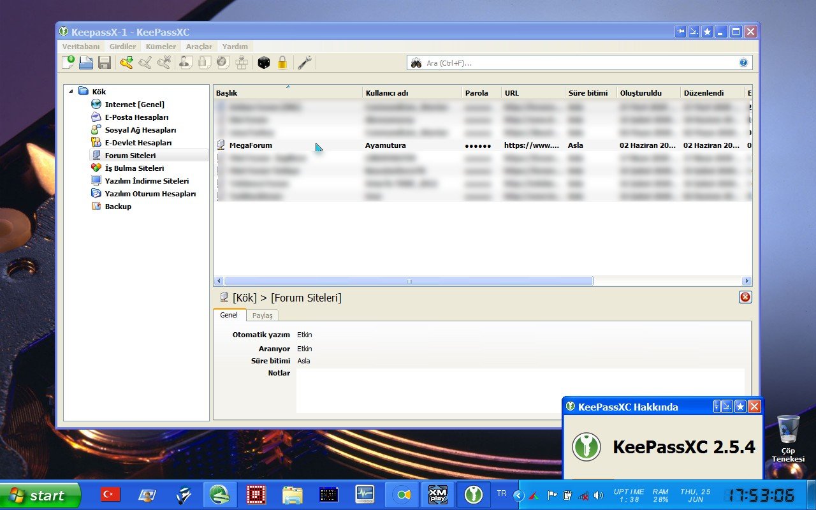Image resolution: width=816 pixels, height=510 pixels.
Task: Copy password toolbar icon with padlock page
Action: pyautogui.click(x=204, y=62)
